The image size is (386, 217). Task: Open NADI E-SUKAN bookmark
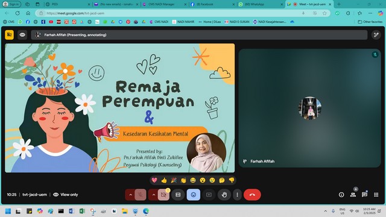237,22
